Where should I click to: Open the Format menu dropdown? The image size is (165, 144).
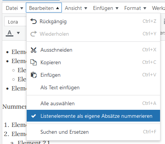[x=135, y=8]
